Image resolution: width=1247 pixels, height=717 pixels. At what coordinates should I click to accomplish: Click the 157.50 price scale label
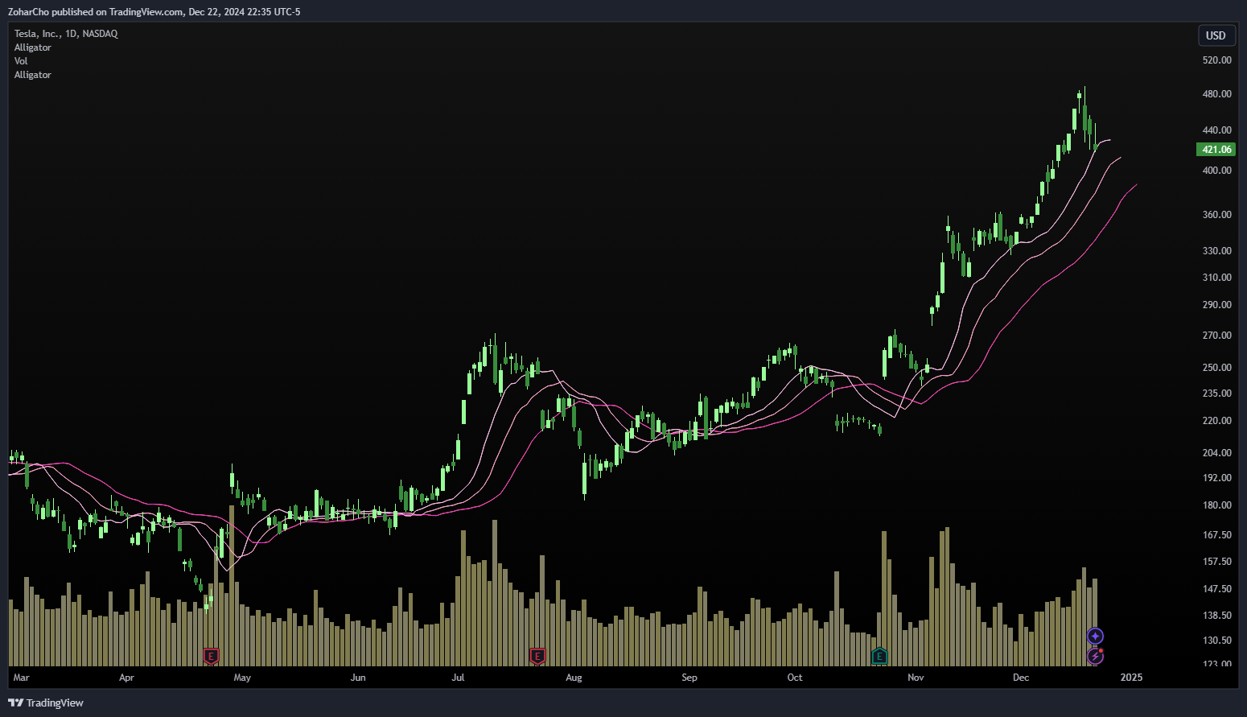point(1216,562)
